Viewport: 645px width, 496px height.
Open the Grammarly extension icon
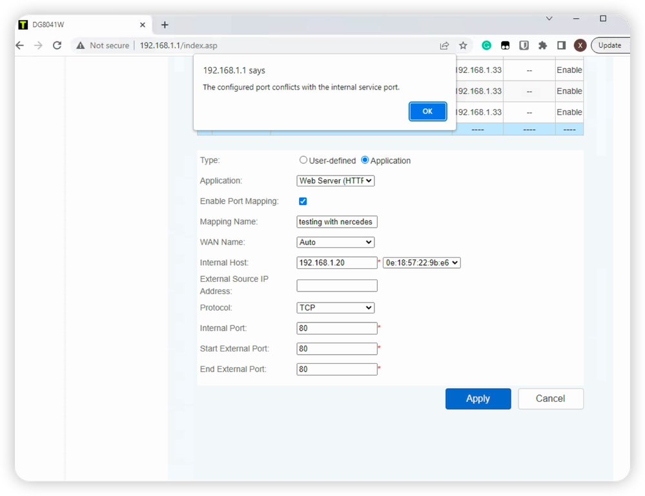point(487,46)
